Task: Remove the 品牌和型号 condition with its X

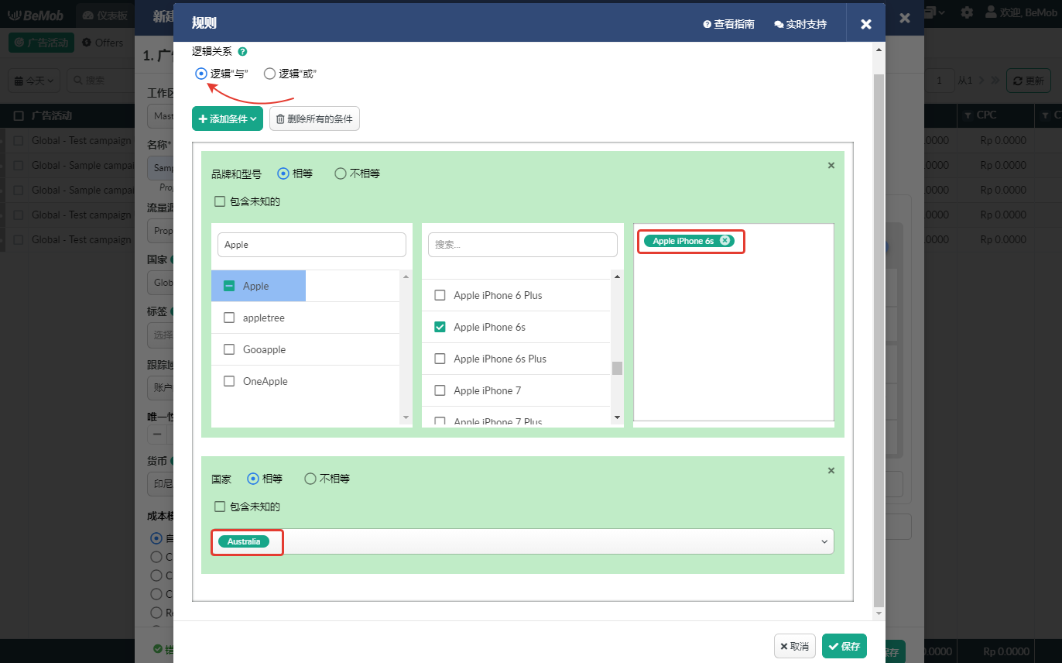Action: tap(831, 165)
